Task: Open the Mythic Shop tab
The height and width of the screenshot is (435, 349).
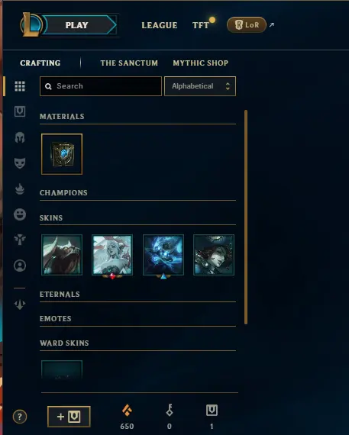Action: coord(200,63)
